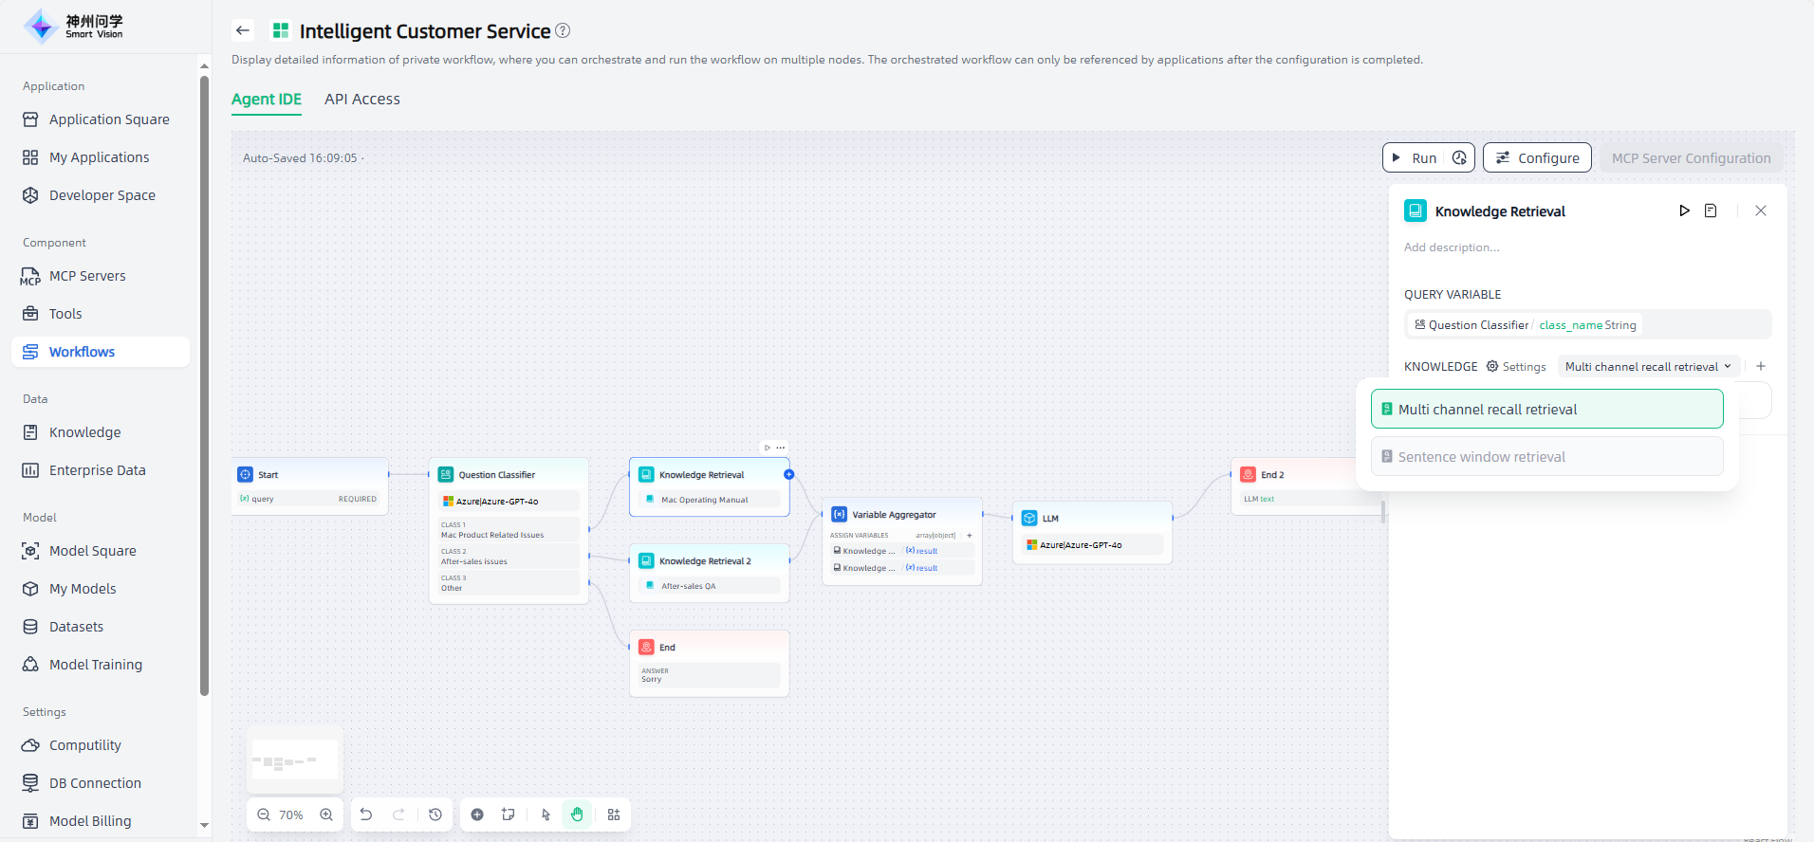Click the zoom in magnifier icon
This screenshot has width=1814, height=842.
326,815
